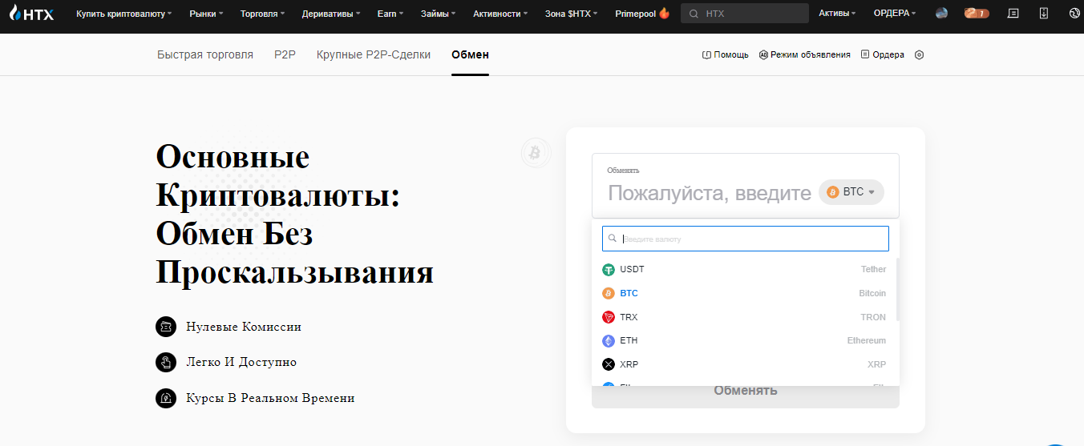The image size is (1084, 446).
Task: Choose ETH from currency list
Action: point(746,341)
